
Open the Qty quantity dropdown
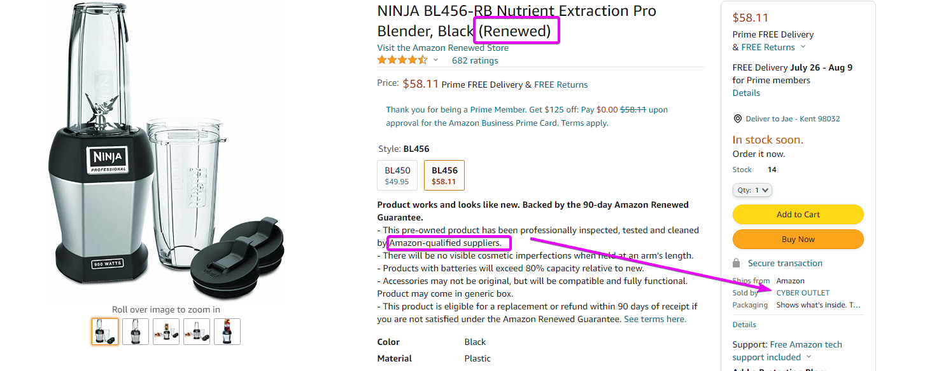click(752, 189)
